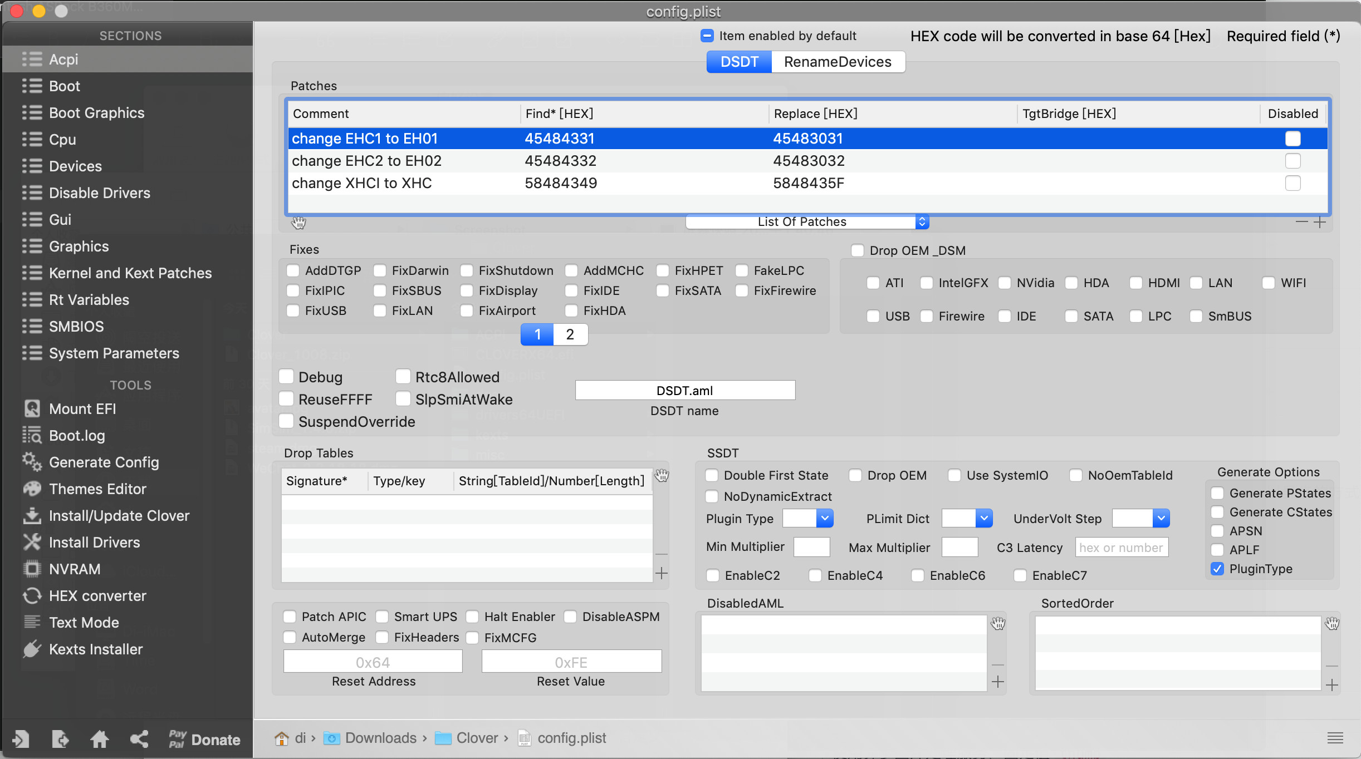The width and height of the screenshot is (1361, 759).
Task: Select the DSDT tab
Action: [740, 62]
